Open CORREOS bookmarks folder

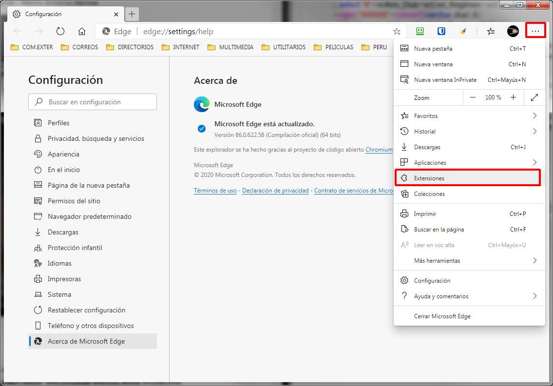point(79,47)
